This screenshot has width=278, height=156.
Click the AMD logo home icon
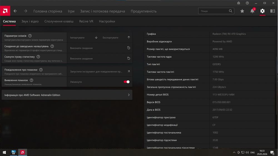point(5,11)
